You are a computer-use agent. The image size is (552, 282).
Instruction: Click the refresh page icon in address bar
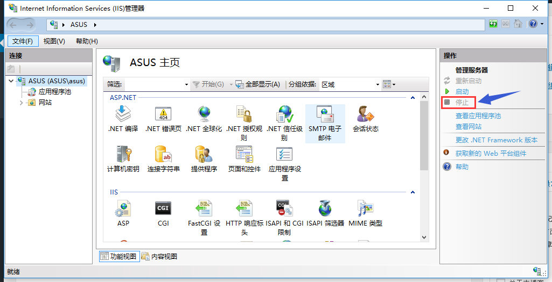point(493,24)
